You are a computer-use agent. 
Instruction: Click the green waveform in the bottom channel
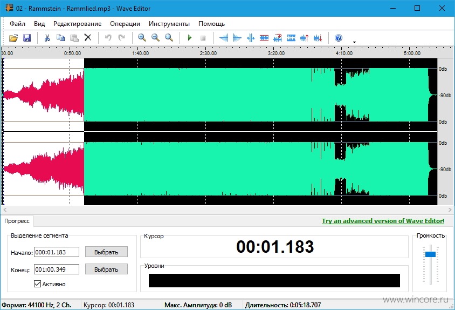click(x=256, y=169)
